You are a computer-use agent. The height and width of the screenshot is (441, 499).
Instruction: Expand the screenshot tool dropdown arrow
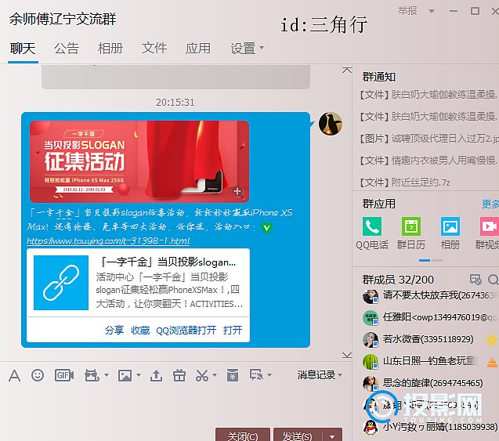click(107, 375)
